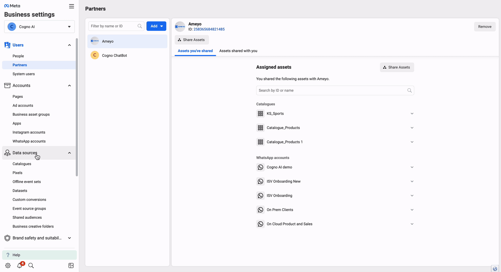Click Cogno AI business avatar
Viewport: 501px width, 272px height.
pyautogui.click(x=12, y=27)
